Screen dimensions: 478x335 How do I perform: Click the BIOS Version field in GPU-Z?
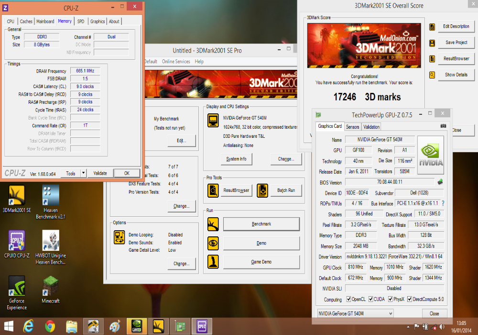(390, 182)
